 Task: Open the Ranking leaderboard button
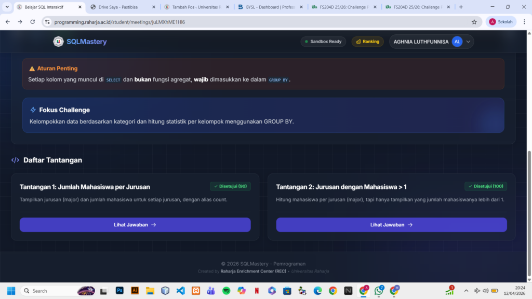coord(367,42)
